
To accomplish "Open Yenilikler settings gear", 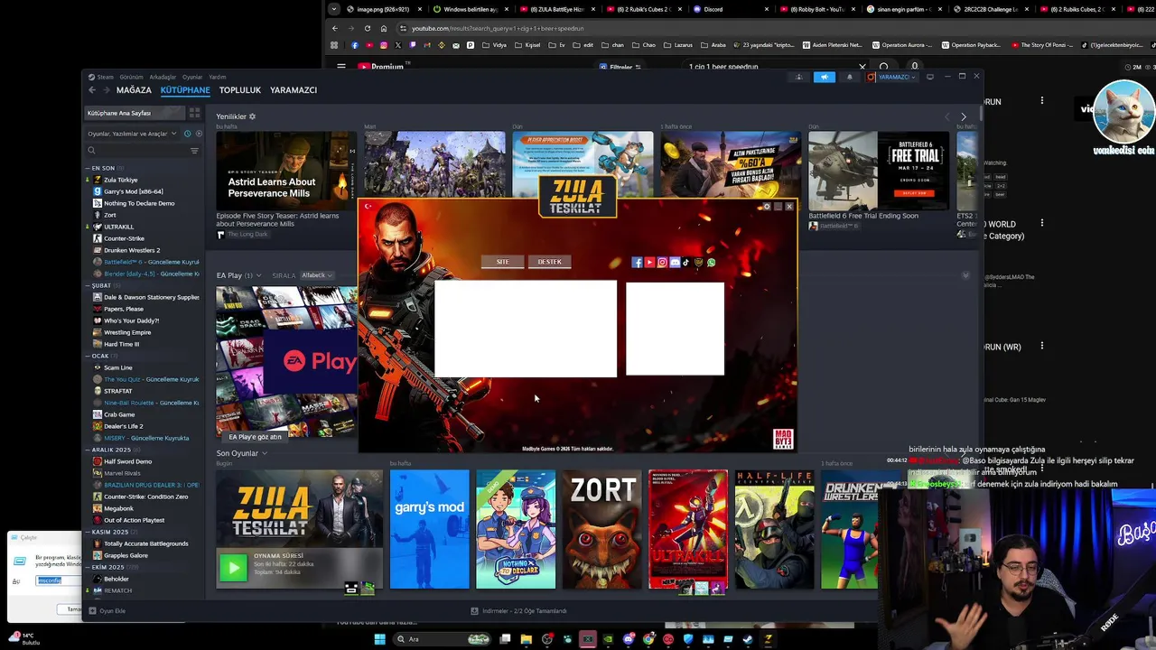I will pos(252,116).
